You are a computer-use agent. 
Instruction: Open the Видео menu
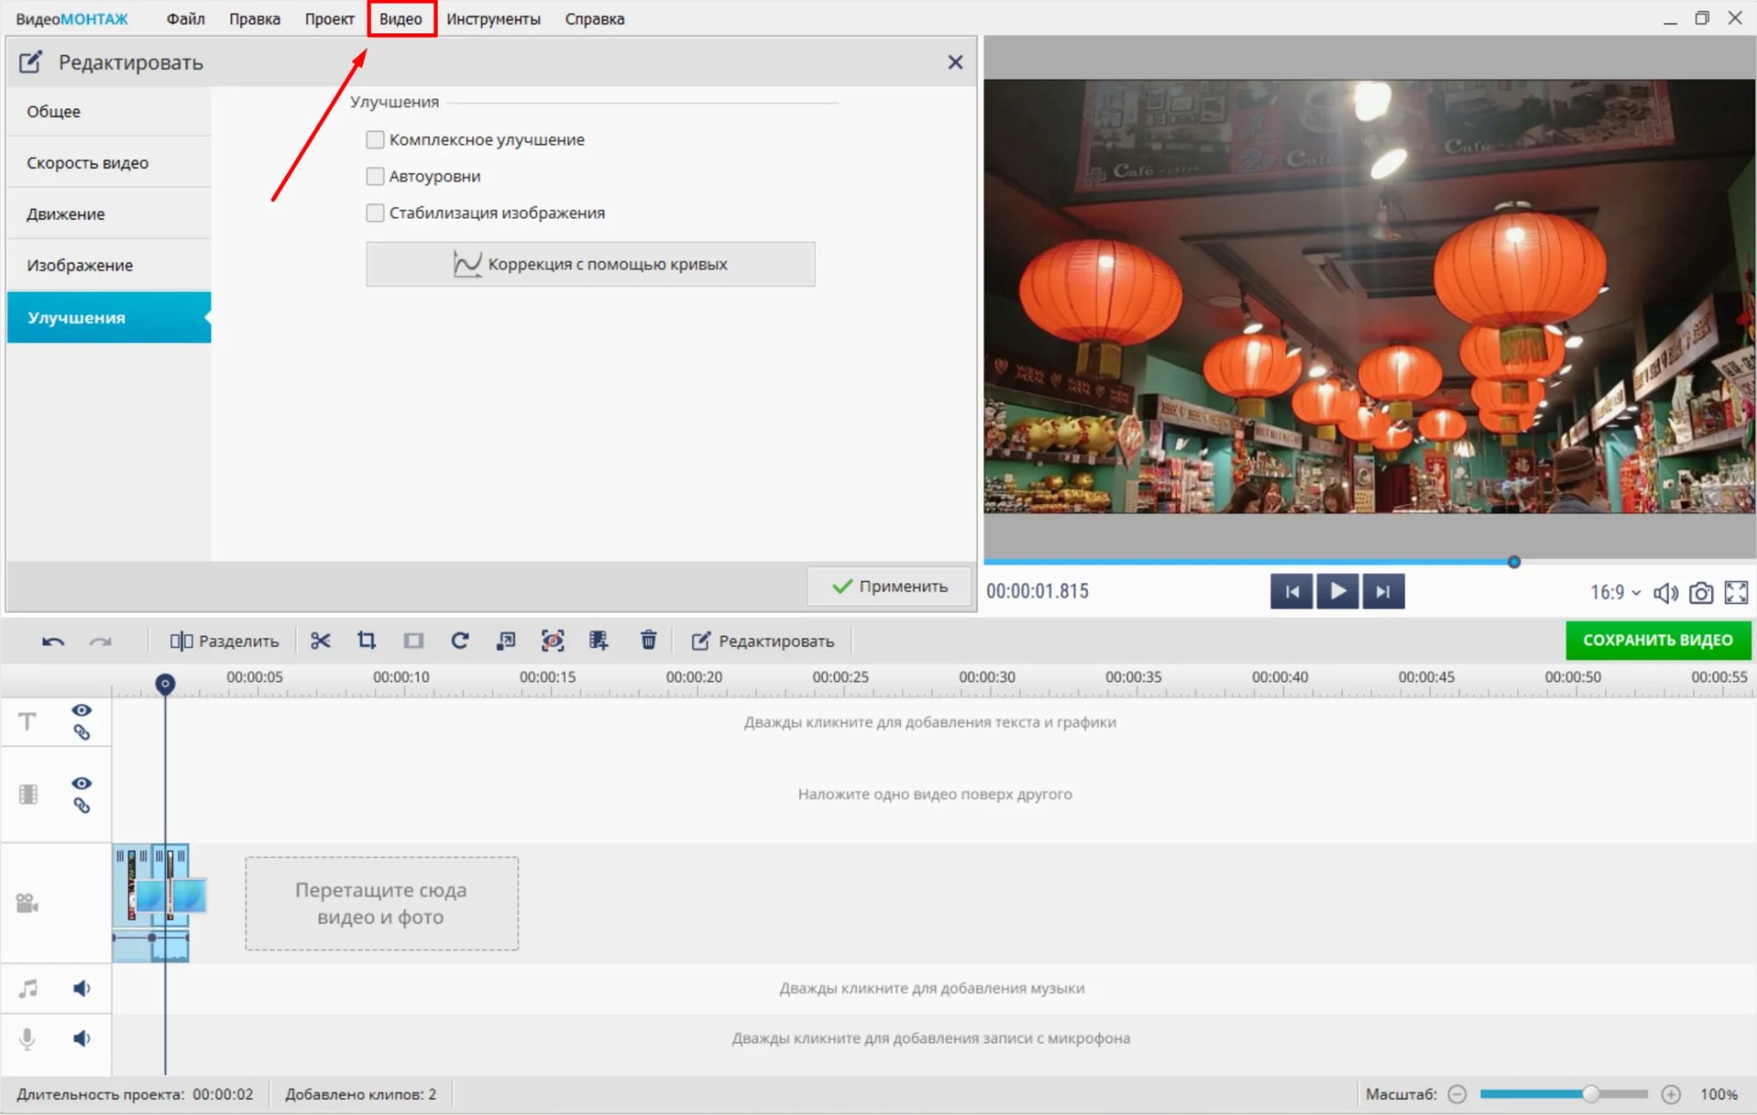tap(401, 18)
